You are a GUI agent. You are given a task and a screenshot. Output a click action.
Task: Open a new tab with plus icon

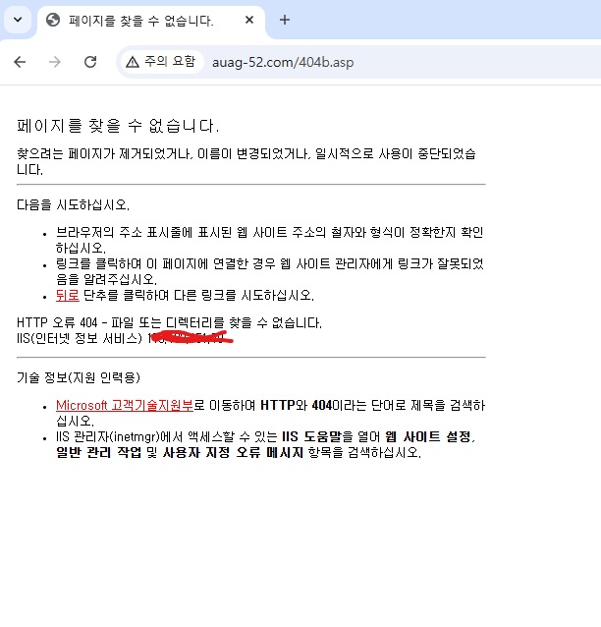[285, 20]
